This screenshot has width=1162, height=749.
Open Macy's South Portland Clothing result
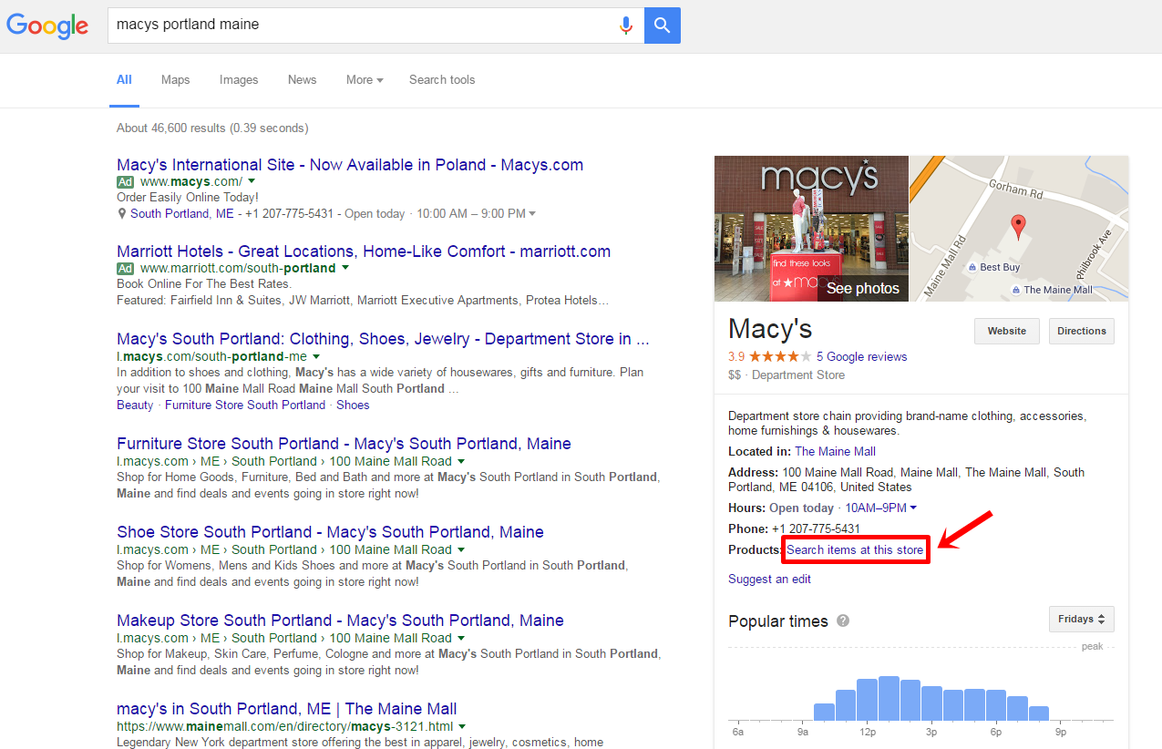click(x=384, y=339)
